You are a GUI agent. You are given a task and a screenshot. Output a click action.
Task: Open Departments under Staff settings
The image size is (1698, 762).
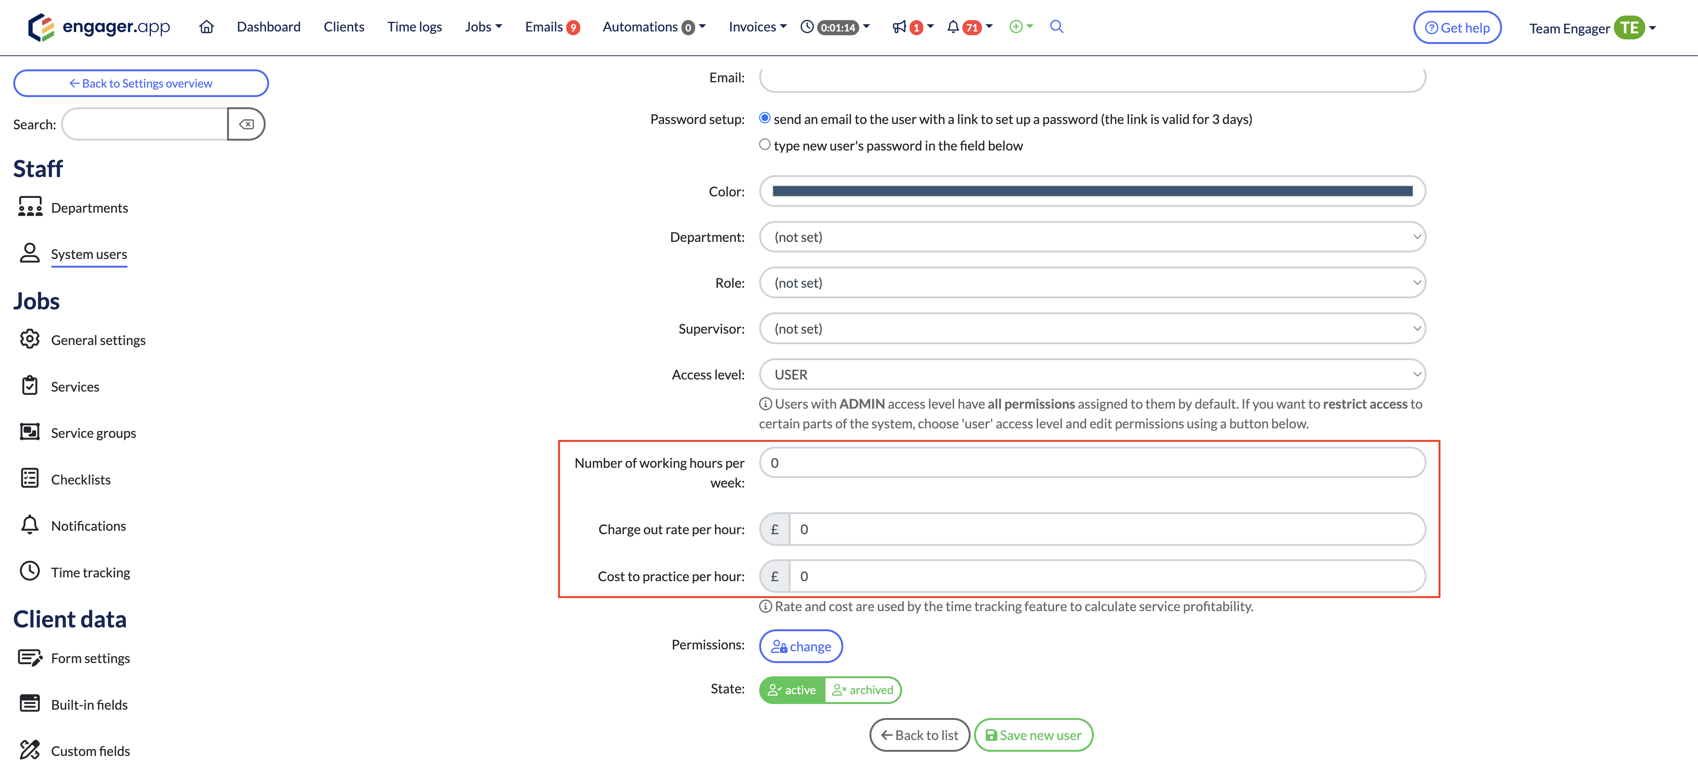click(x=90, y=208)
